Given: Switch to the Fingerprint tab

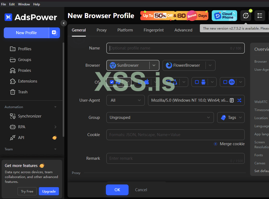Looking at the screenshot, I should (x=154, y=30).
